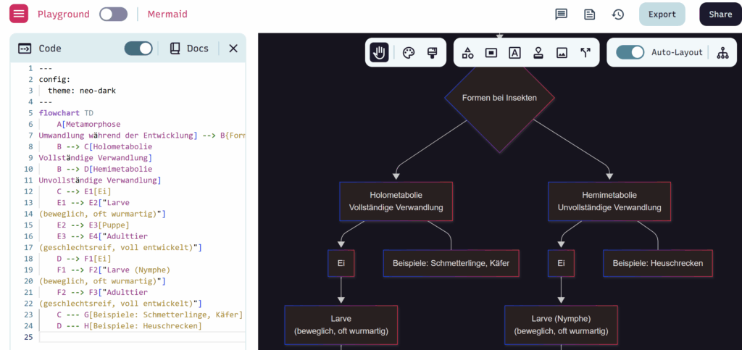742x350 pixels.
Task: Click the text box tool icon
Action: tap(514, 52)
